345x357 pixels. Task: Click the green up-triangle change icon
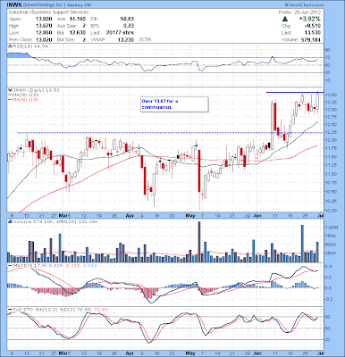pos(285,19)
